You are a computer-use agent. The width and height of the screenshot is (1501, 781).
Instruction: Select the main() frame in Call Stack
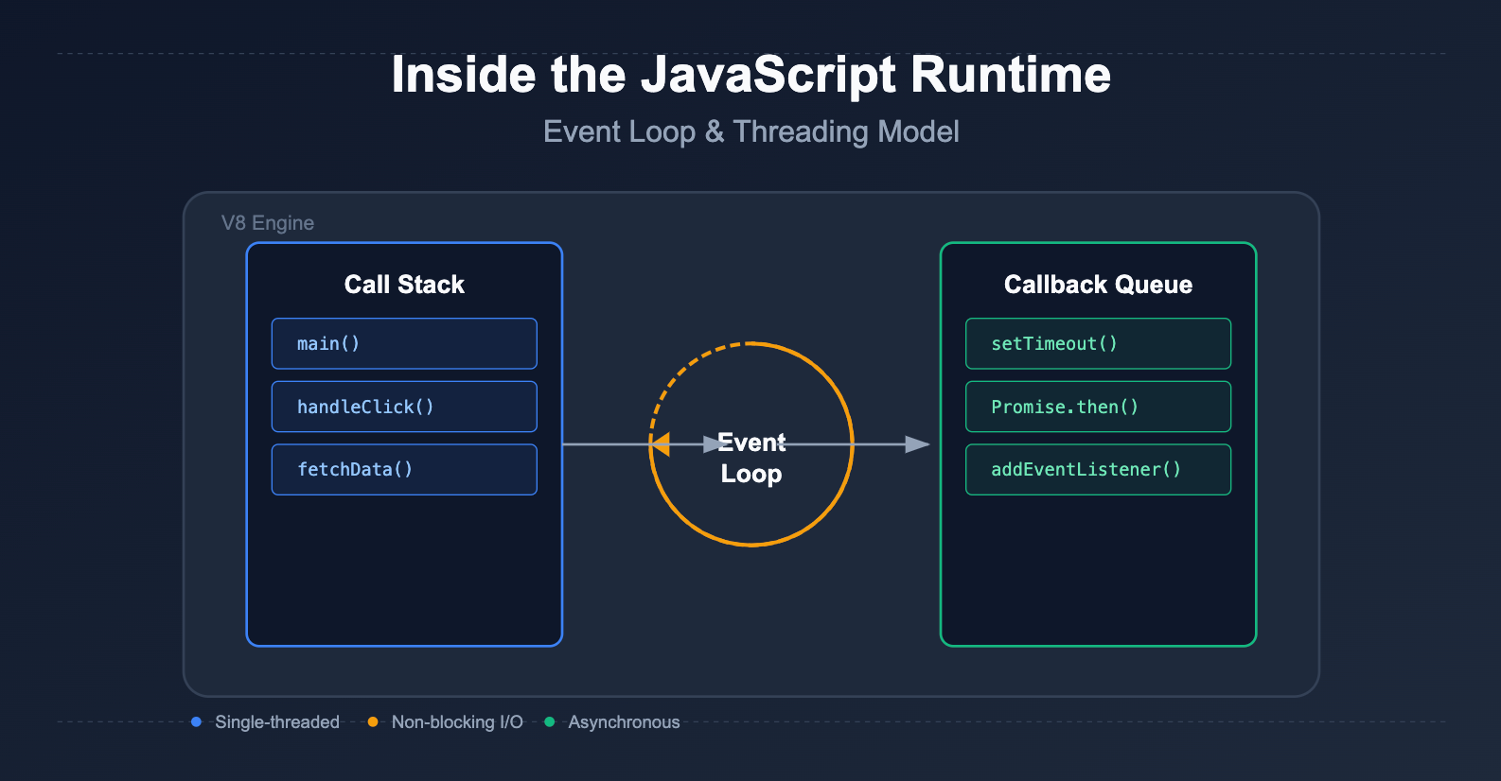(404, 343)
